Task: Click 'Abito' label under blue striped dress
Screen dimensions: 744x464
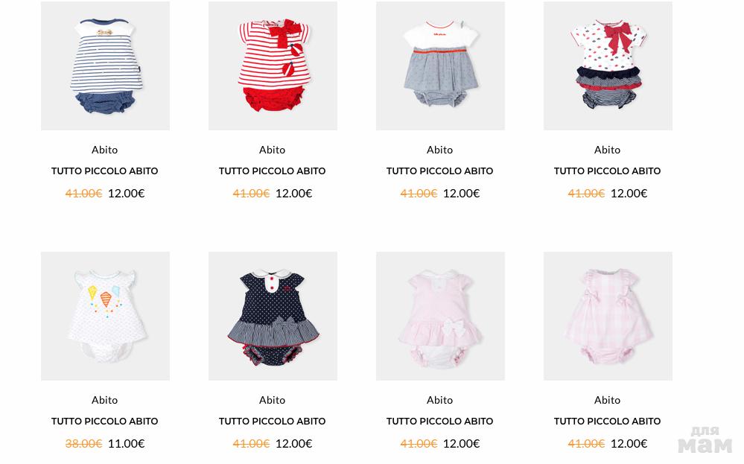Action: coord(105,150)
